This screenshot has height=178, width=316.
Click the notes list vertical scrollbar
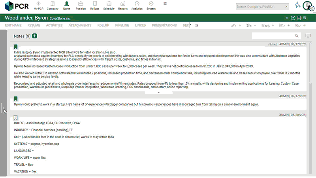(x=310, y=63)
